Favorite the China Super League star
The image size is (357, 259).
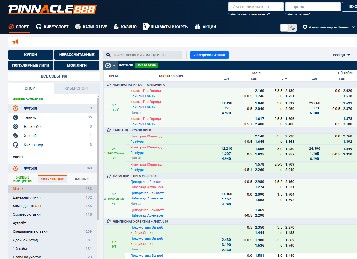point(109,85)
